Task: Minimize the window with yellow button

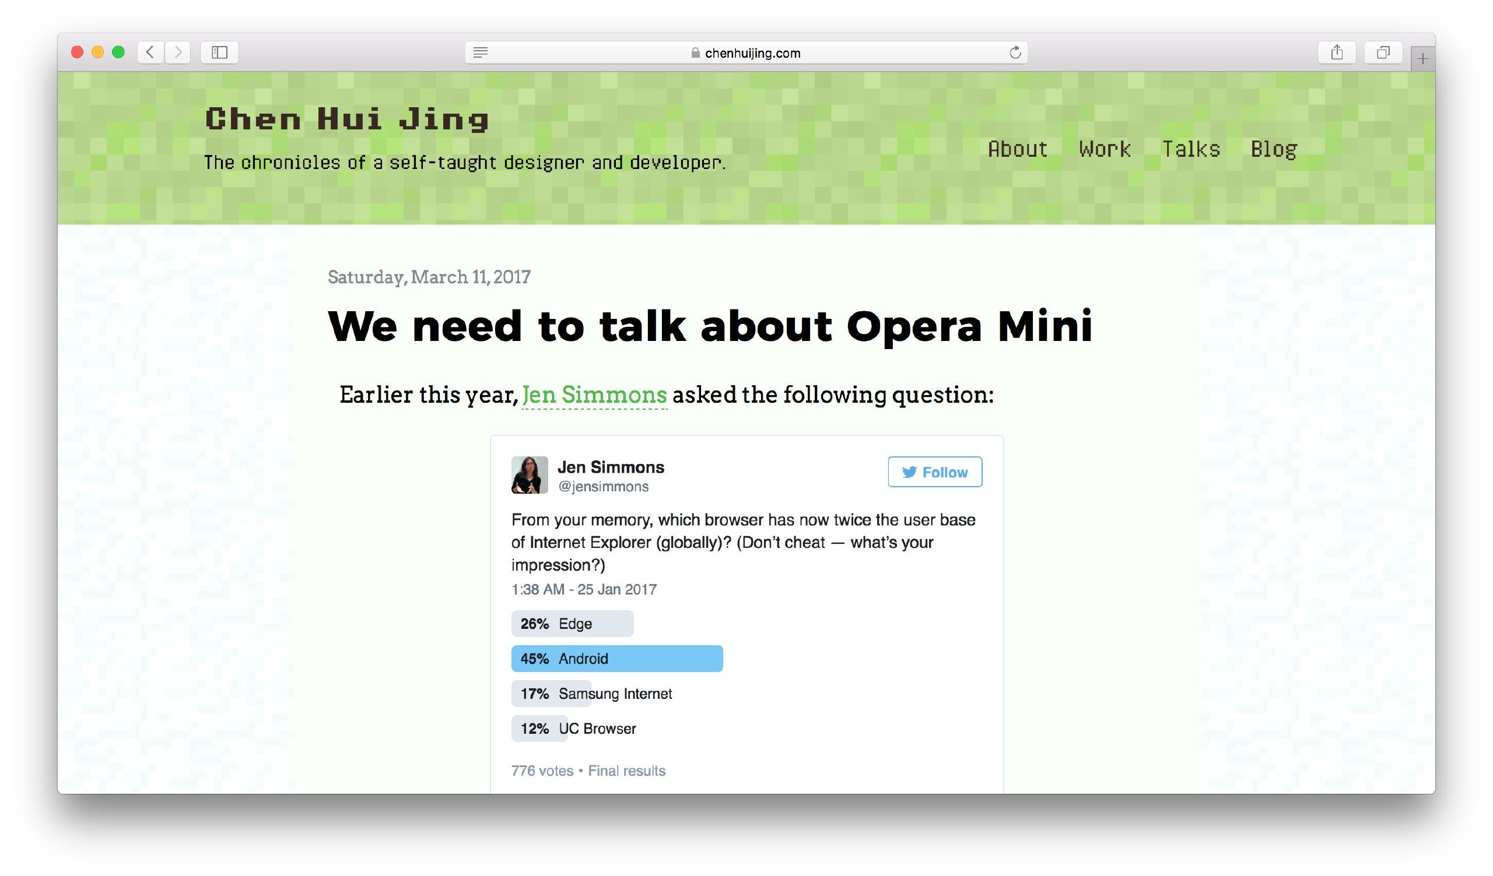Action: [x=98, y=52]
